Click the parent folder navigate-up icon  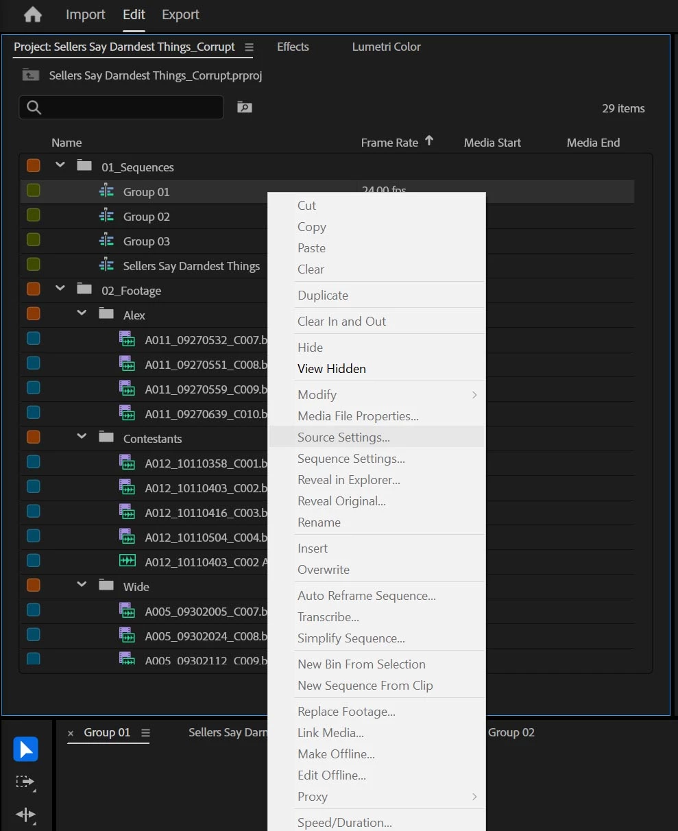(30, 75)
